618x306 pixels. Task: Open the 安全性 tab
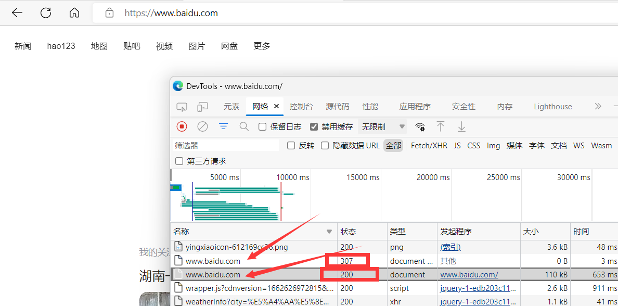click(463, 107)
